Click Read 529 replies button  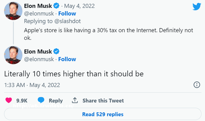point(103,114)
